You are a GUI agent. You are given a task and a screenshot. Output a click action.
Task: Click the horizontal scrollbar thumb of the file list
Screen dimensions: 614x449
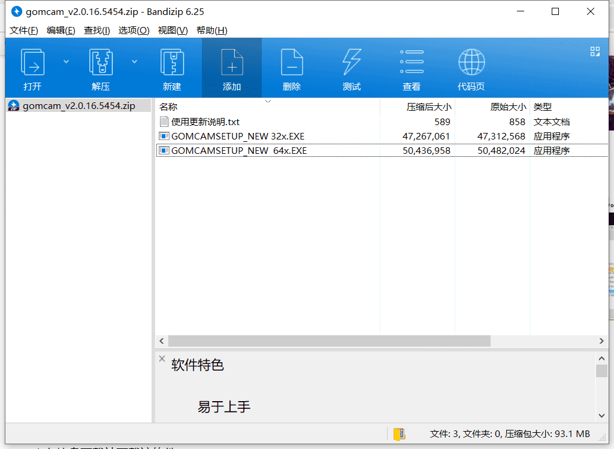coord(329,341)
